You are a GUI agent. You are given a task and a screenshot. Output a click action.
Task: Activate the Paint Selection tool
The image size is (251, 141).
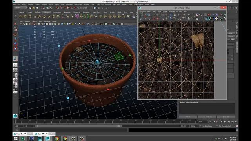point(15,34)
